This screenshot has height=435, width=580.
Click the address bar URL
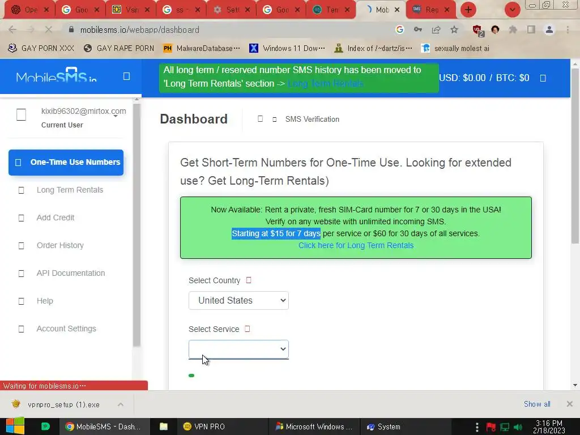coord(140,29)
